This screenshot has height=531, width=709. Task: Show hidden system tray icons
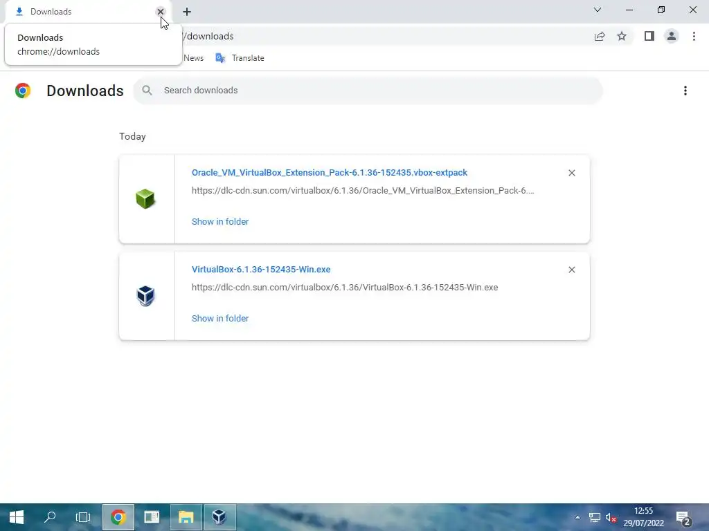(577, 517)
